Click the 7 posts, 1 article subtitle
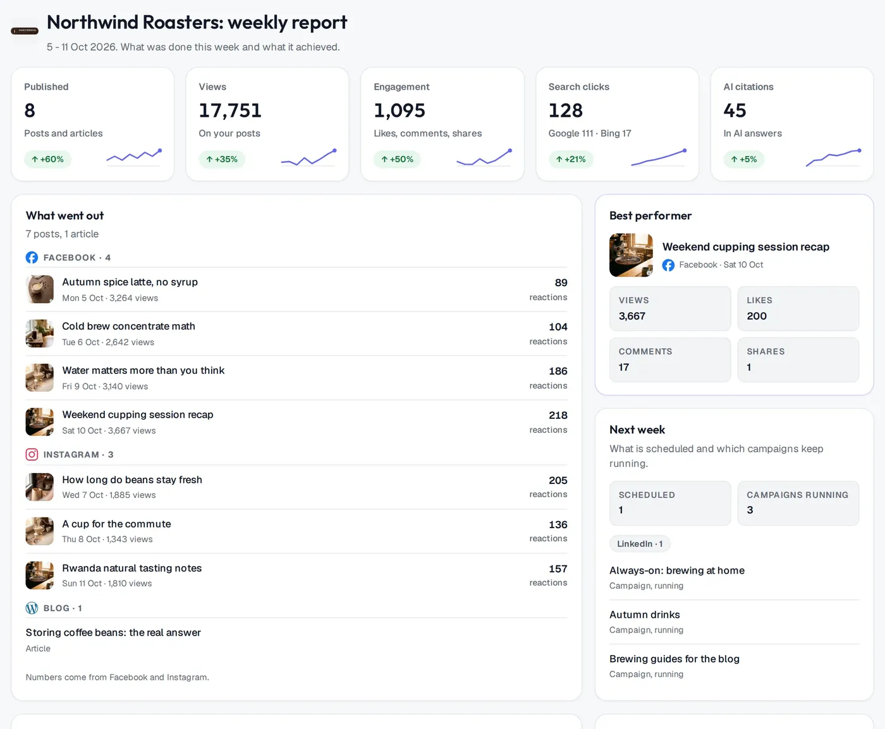The height and width of the screenshot is (729, 885). 62,234
